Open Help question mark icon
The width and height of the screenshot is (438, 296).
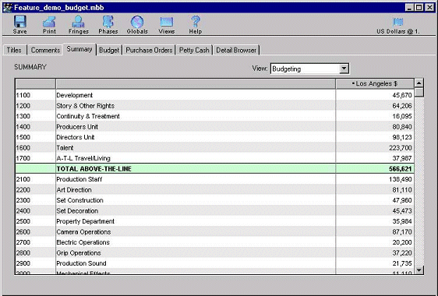tap(196, 22)
